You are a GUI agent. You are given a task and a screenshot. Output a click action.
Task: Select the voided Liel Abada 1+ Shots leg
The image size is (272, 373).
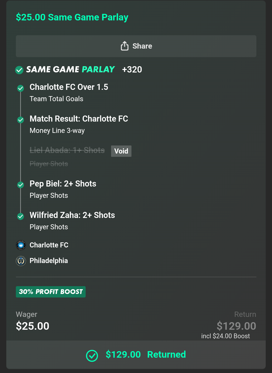coord(67,151)
